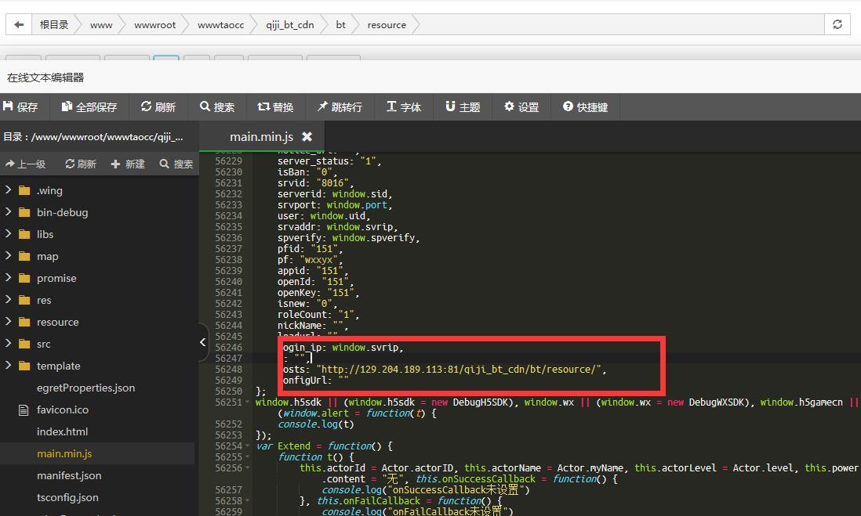Viewport: 861px width, 516px height.
Task: Open Jump to Line (跳转行)
Action: click(340, 107)
